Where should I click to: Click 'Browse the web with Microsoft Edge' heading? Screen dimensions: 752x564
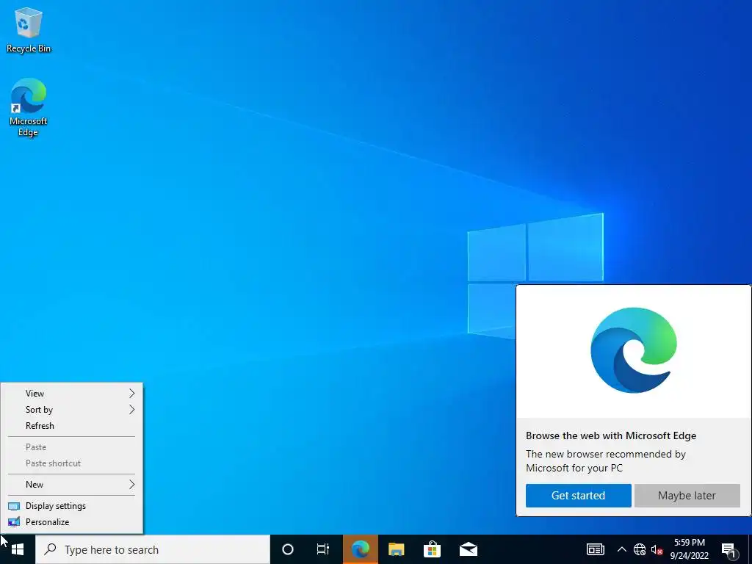click(x=611, y=436)
